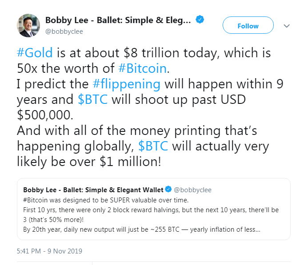Viewport: 308px width, 265px height.
Task: Click the @bobbyclee handle under the author name
Action: tap(64, 32)
